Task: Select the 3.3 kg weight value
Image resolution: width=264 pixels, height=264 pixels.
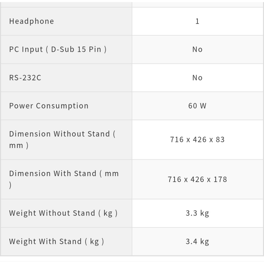Action: point(197,213)
